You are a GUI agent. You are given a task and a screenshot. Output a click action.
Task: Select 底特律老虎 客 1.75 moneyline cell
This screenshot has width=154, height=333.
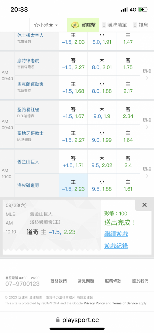tap(128, 64)
